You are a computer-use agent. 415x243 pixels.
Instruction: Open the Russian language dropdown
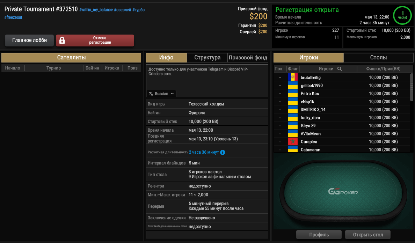click(x=161, y=94)
